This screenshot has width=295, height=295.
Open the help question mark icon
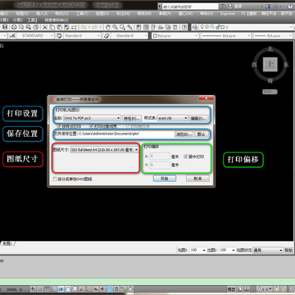coord(184,27)
